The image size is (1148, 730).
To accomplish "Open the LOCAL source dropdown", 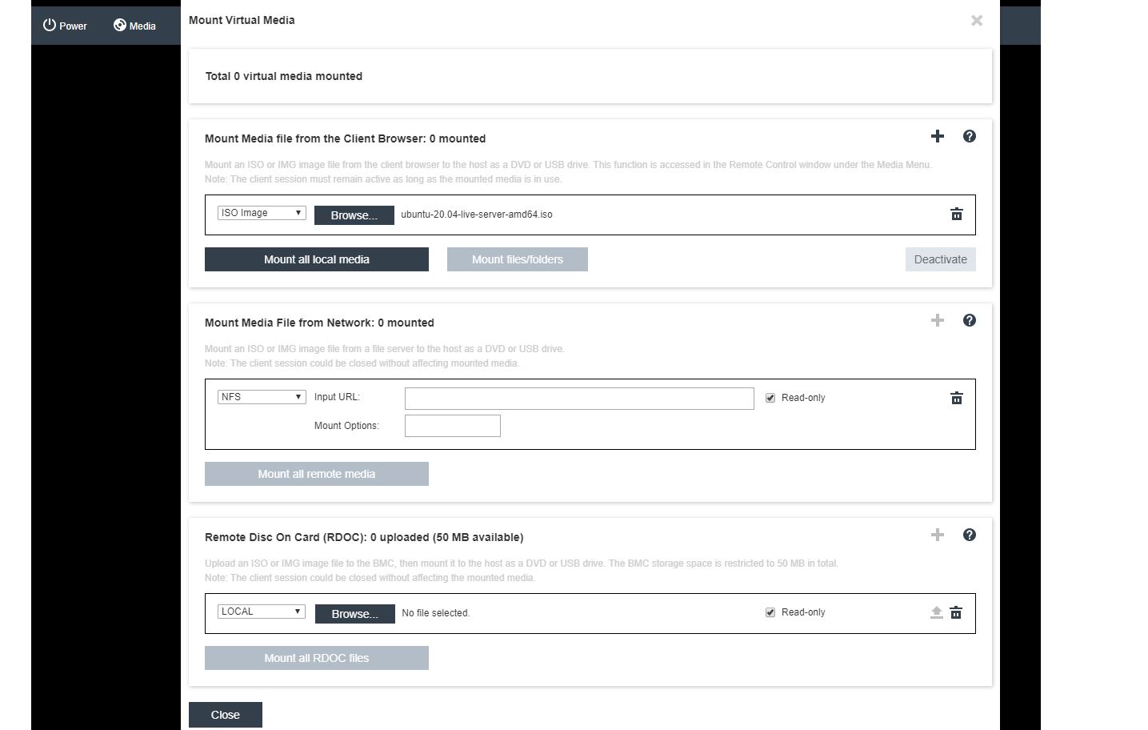I will coord(262,612).
